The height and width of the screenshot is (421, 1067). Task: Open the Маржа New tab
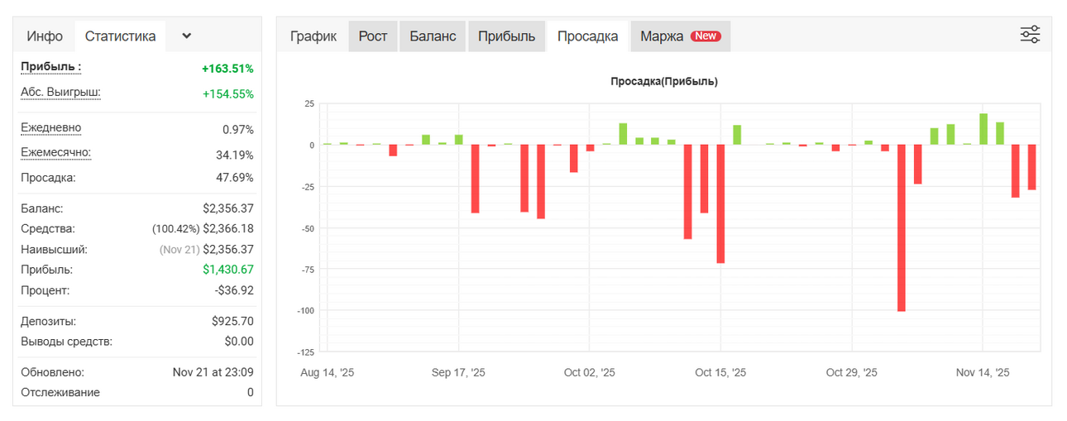point(680,36)
